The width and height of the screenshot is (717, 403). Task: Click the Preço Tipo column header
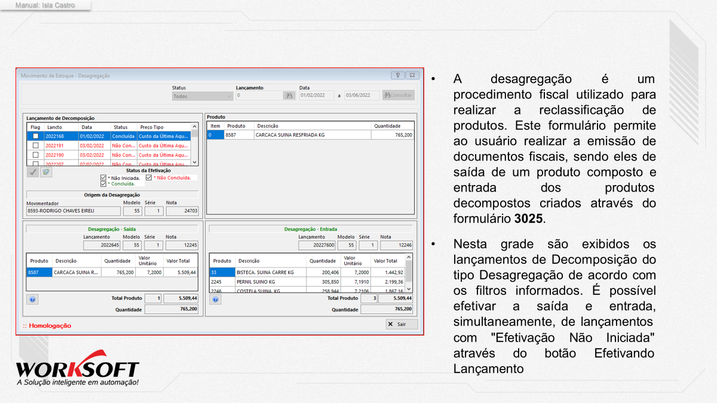(x=163, y=127)
